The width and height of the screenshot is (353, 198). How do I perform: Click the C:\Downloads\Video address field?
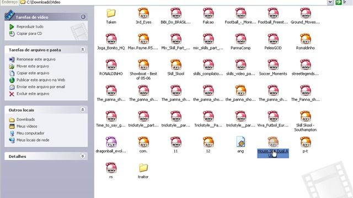[x=173, y=2]
